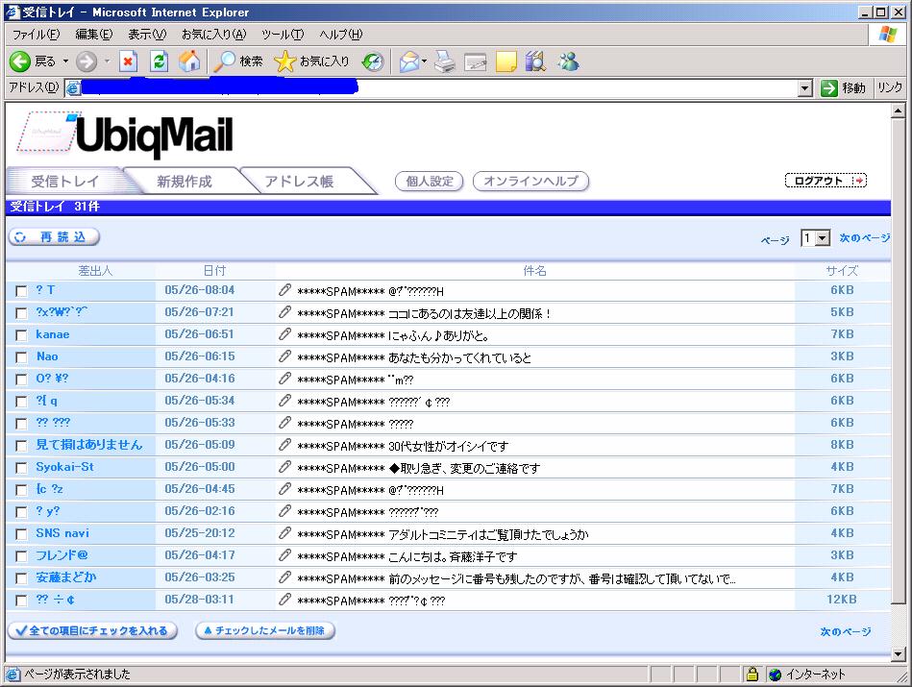Refresh the page using green arrows icon
Image resolution: width=912 pixels, height=687 pixels.
(x=159, y=61)
